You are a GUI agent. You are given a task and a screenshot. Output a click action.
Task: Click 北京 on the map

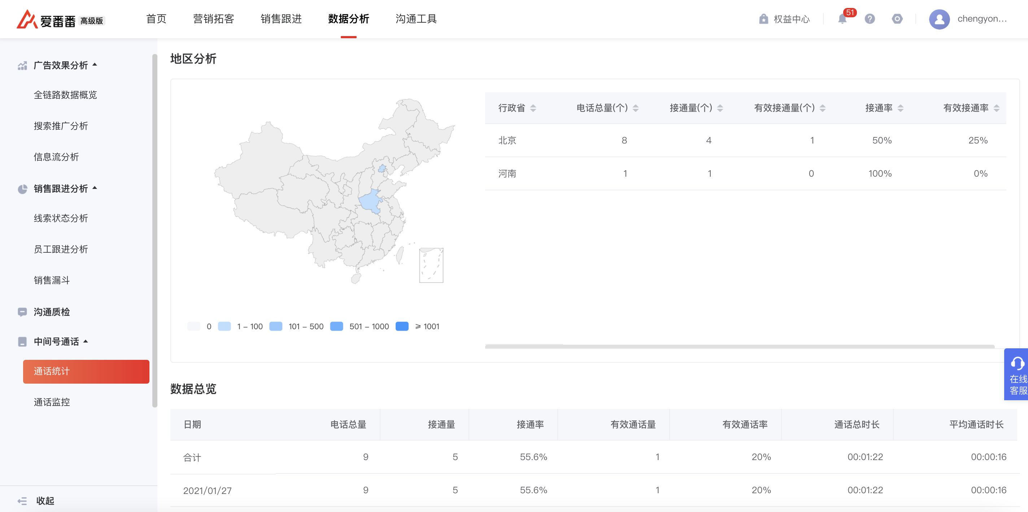click(382, 168)
